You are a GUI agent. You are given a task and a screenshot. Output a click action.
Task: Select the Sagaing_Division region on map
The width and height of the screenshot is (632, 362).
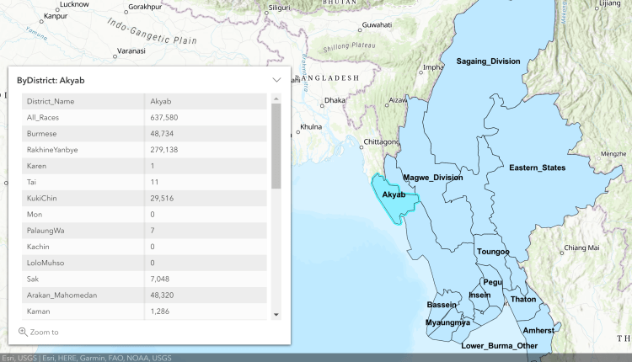[487, 62]
